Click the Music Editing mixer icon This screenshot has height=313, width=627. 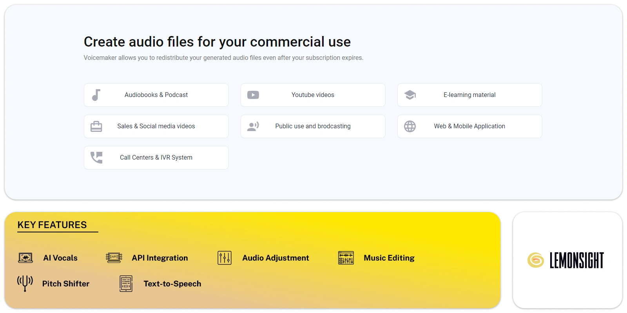pos(346,258)
